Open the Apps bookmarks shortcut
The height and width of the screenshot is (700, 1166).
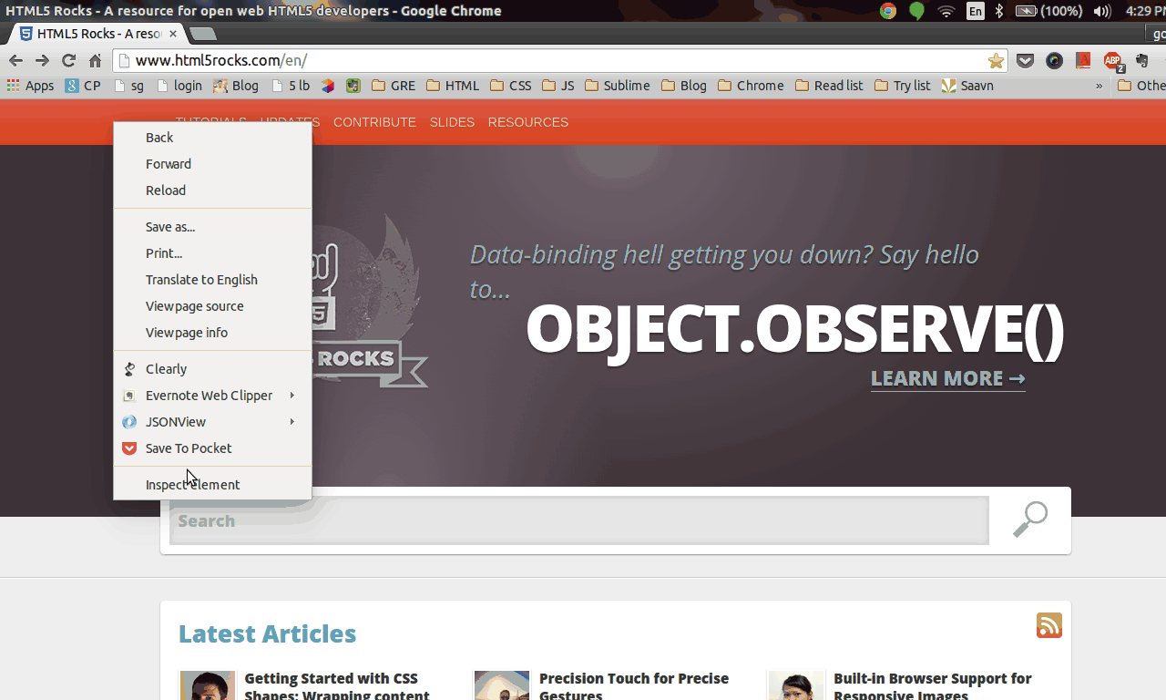pos(31,86)
